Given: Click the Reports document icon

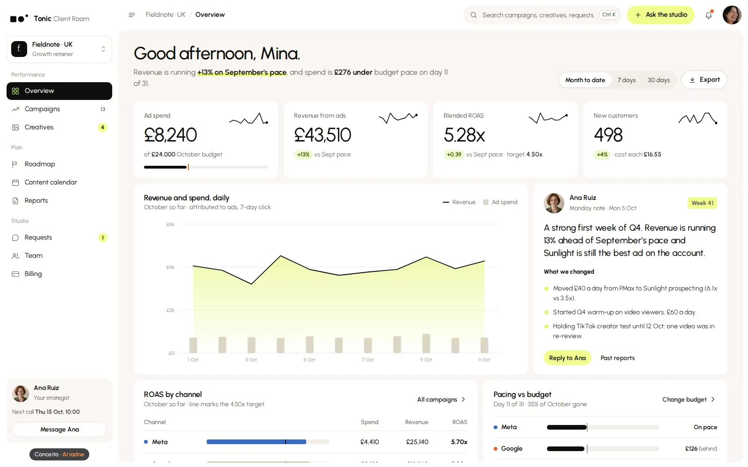Looking at the screenshot, I should pos(15,201).
